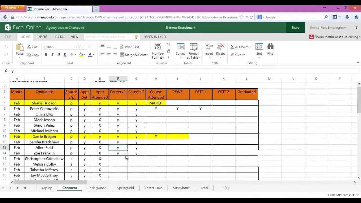The image size is (361, 203).
Task: Open Format as Table options
Action: 193,51
